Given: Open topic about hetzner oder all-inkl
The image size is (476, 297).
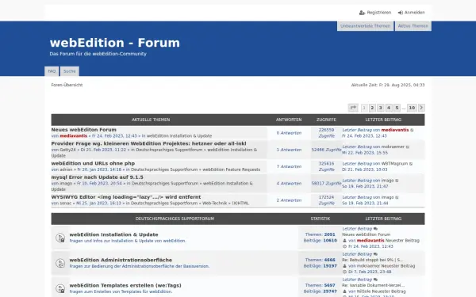Looking at the screenshot, I should coord(149,143).
